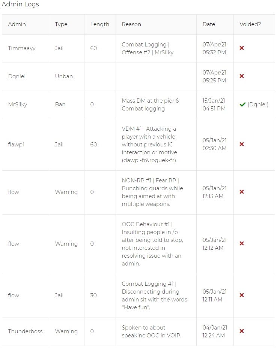Image resolution: width=277 pixels, height=349 pixels.
Task: Open the MrSilky admin name
Action: [18, 104]
